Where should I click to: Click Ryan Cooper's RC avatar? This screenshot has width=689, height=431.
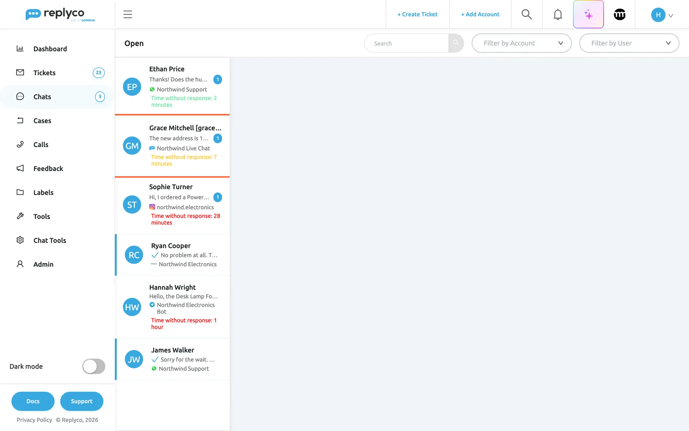coord(134,255)
